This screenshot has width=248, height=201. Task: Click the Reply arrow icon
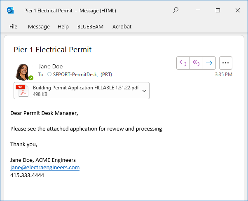click(183, 63)
